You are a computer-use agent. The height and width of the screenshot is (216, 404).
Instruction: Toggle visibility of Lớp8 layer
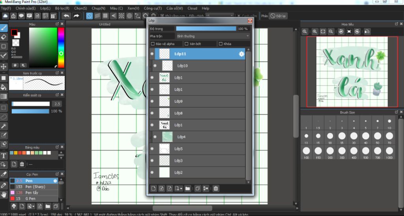pyautogui.click(x=152, y=113)
